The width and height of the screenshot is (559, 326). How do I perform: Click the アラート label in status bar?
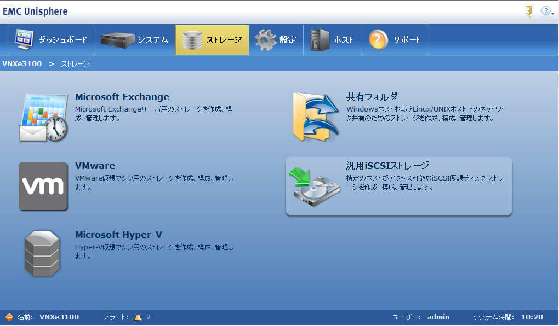coord(116,317)
